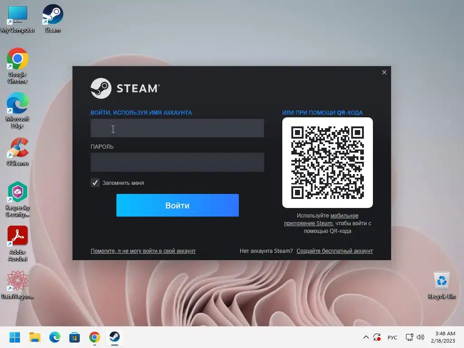
Task: Open the clock and date 3:48 AM
Action: tap(443, 337)
